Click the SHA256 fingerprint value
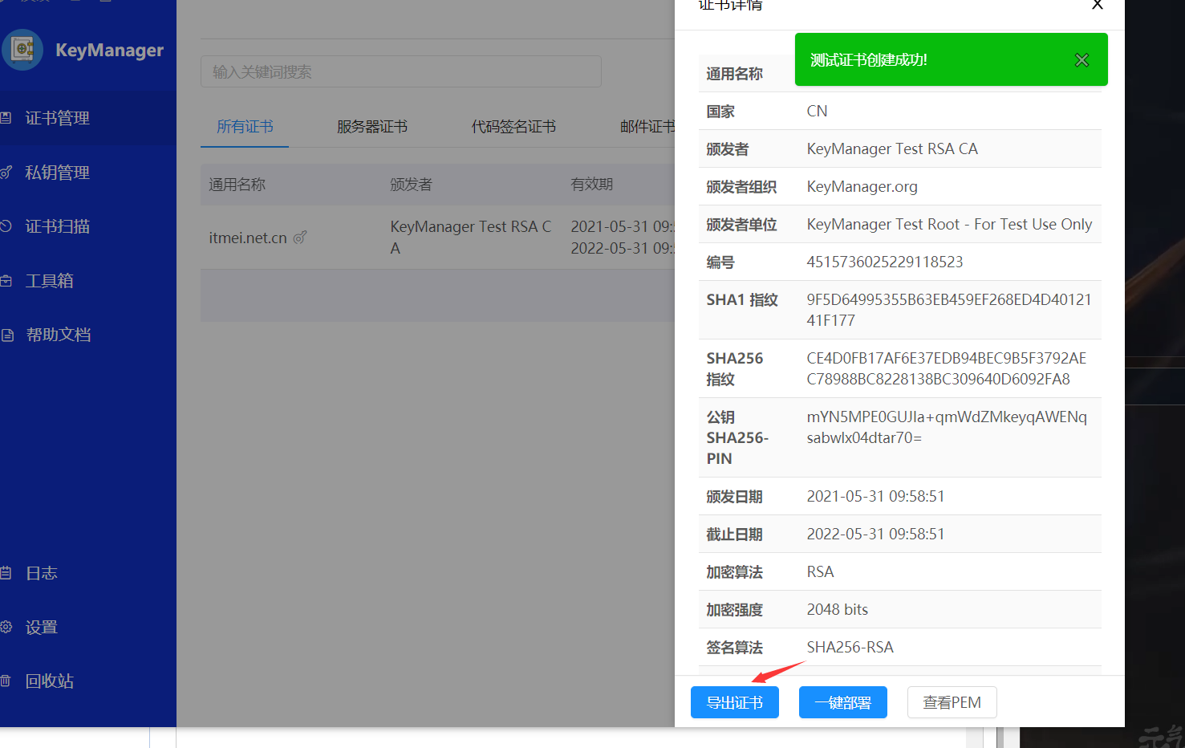The height and width of the screenshot is (748, 1185). click(x=947, y=368)
